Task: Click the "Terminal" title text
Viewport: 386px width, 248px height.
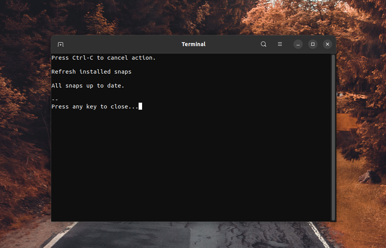Action: (194, 44)
